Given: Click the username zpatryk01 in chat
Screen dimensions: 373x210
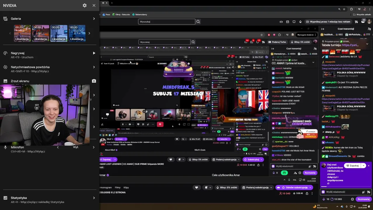Looking at the screenshot, I should 331,82.
